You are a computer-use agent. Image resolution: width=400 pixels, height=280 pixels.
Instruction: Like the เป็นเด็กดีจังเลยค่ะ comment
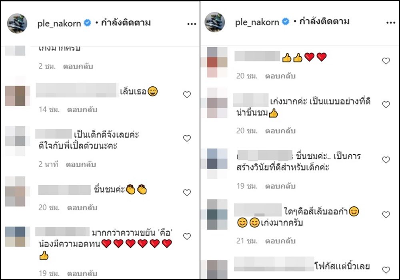(x=187, y=138)
